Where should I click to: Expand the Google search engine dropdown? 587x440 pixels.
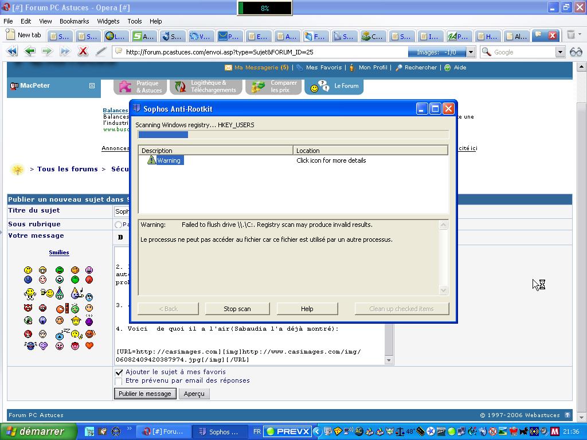point(560,52)
